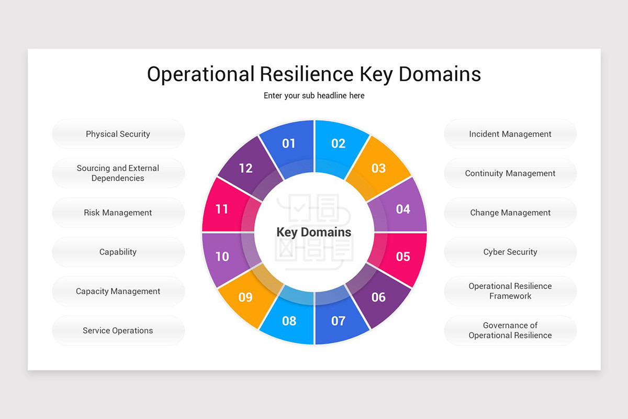Select the Continuity Management pill
Screen dimensions: 628x419
pyautogui.click(x=510, y=173)
